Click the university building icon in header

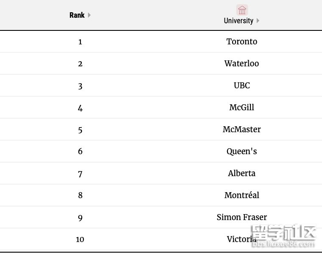tap(242, 10)
